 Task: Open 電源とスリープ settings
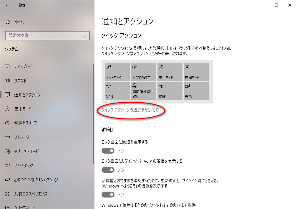[x=26, y=123]
